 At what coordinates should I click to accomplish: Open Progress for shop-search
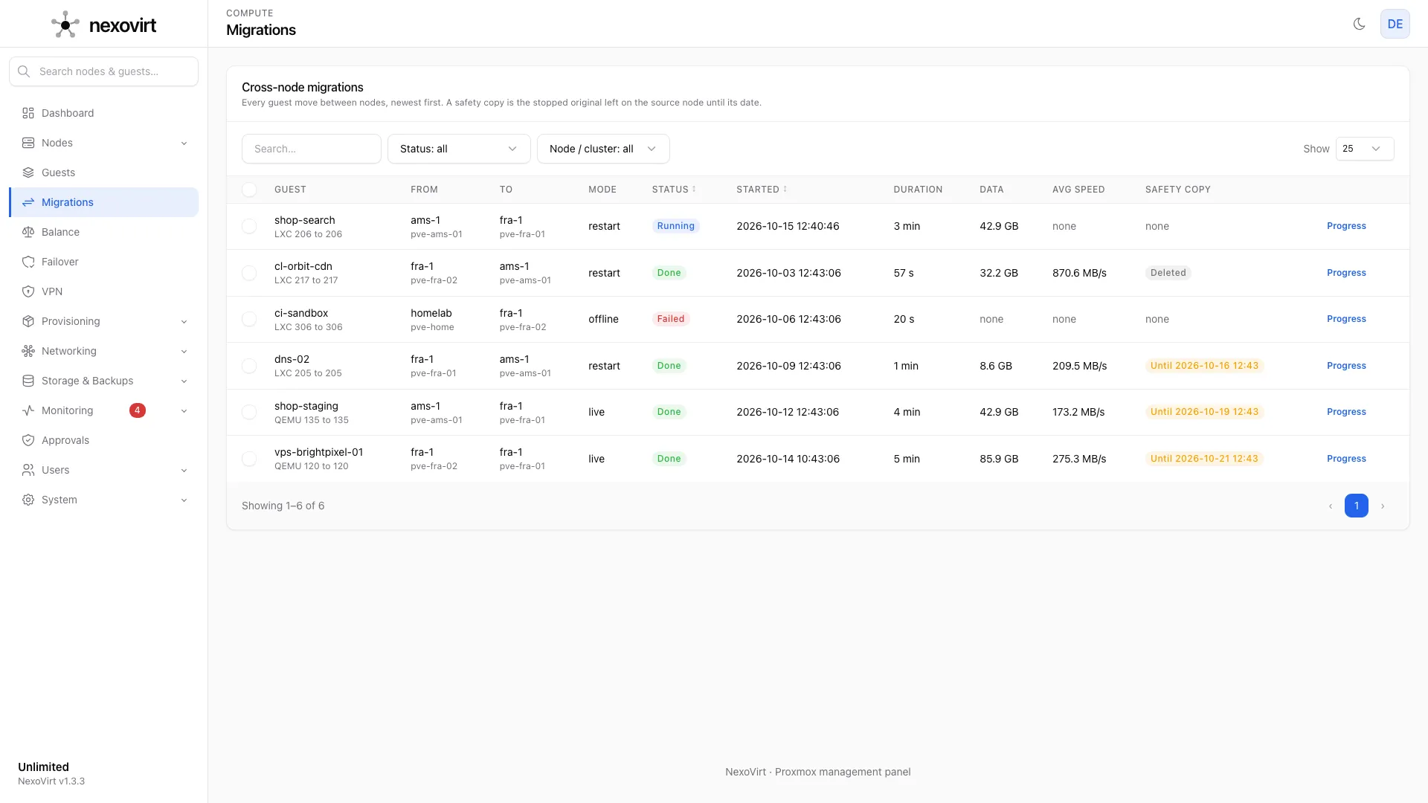(x=1346, y=226)
